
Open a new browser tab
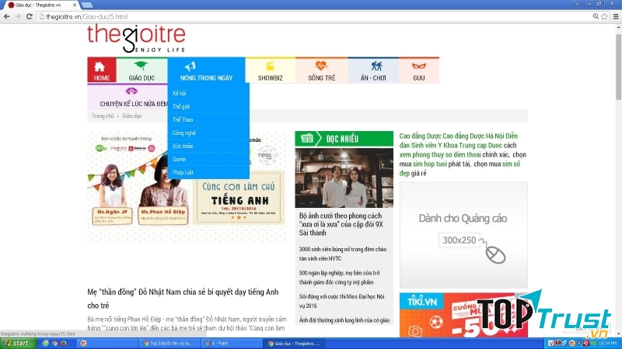[x=87, y=5]
